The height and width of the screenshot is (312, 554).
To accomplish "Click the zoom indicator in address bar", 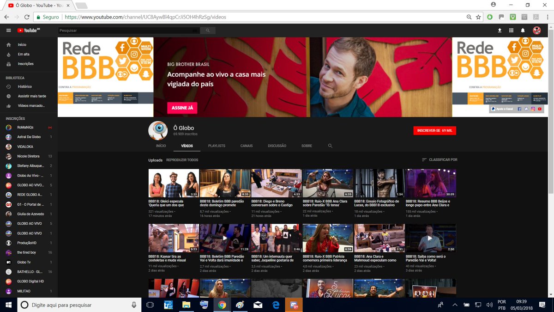I will point(469,17).
